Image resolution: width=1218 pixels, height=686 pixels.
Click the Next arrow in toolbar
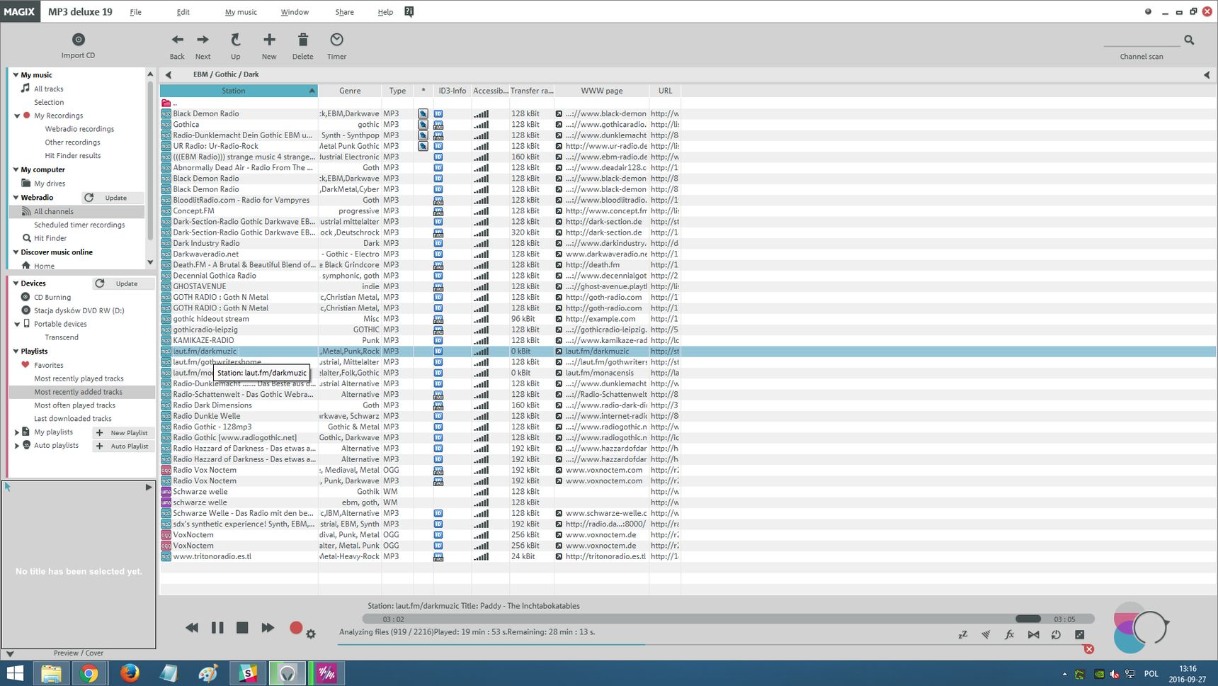click(x=203, y=40)
